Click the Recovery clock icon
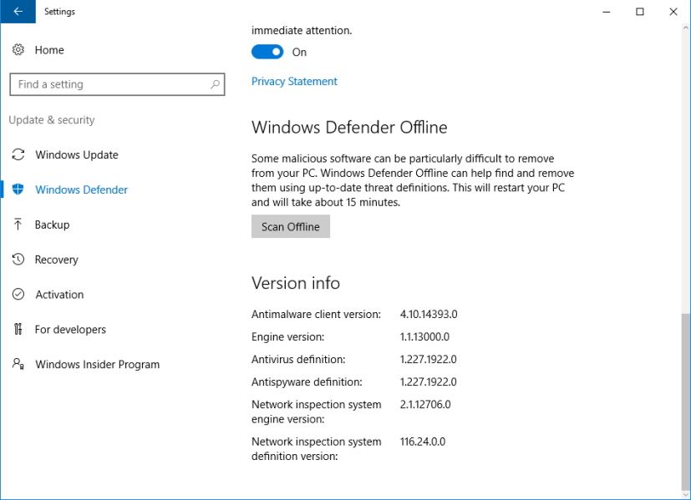691x500 pixels. (x=18, y=260)
